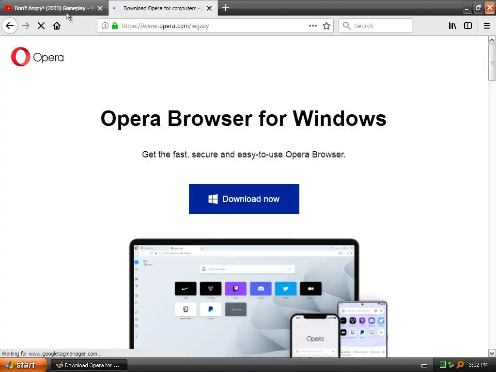Click the scrollbar down arrow

492,353
